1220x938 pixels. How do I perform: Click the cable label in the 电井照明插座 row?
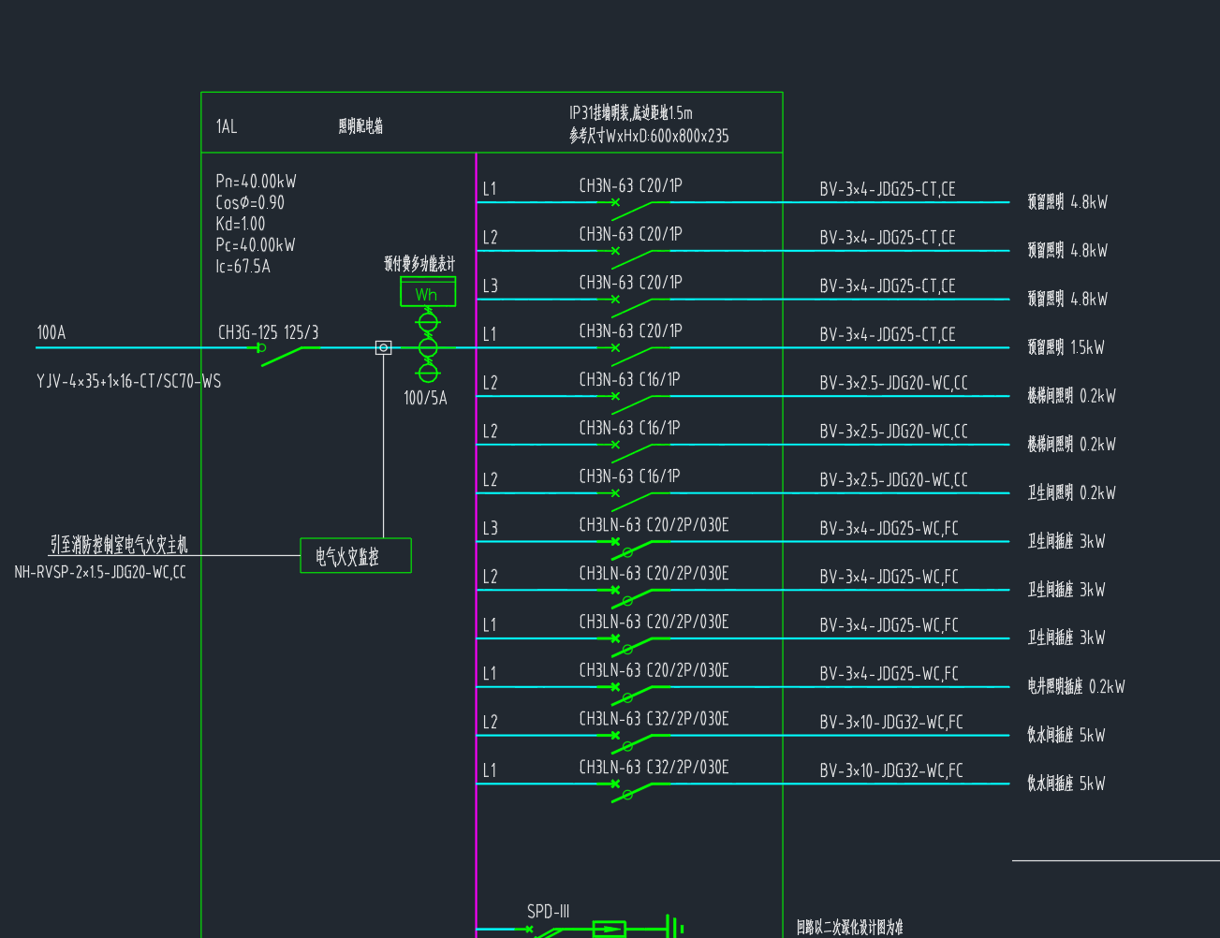click(889, 674)
